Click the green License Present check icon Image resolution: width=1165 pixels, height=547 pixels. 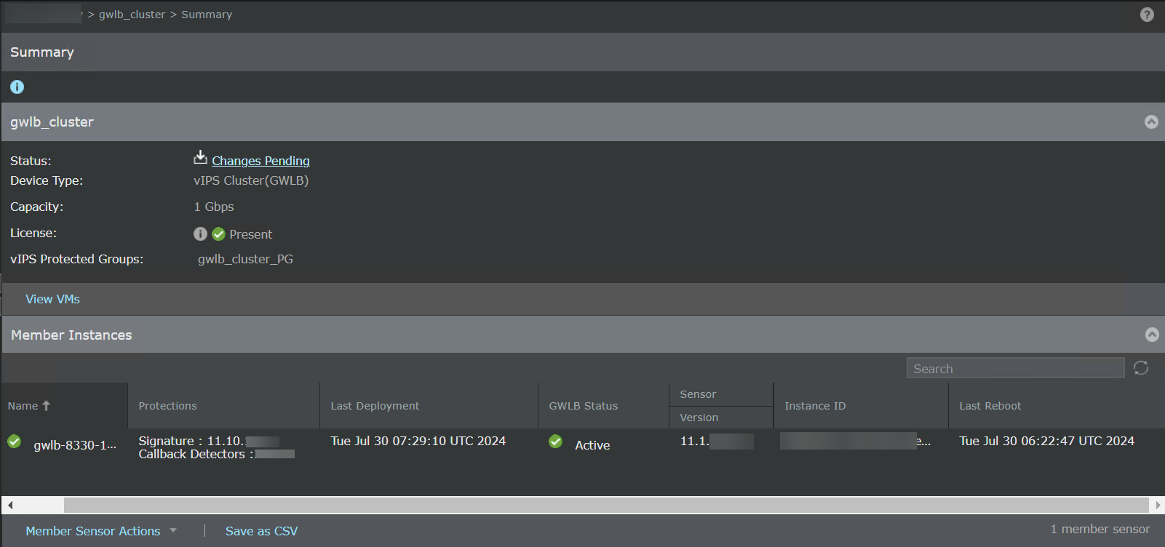218,234
